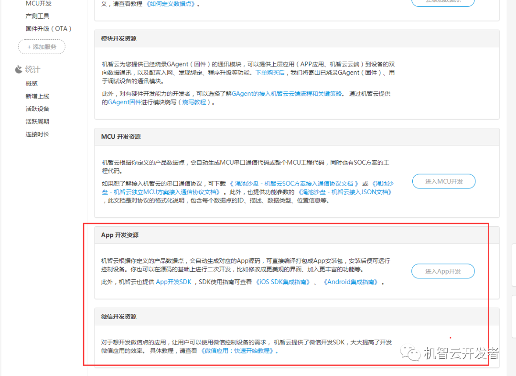
Task: Open 机智云独立MCU方案接入通信协议文档 link
Action: coord(161,192)
